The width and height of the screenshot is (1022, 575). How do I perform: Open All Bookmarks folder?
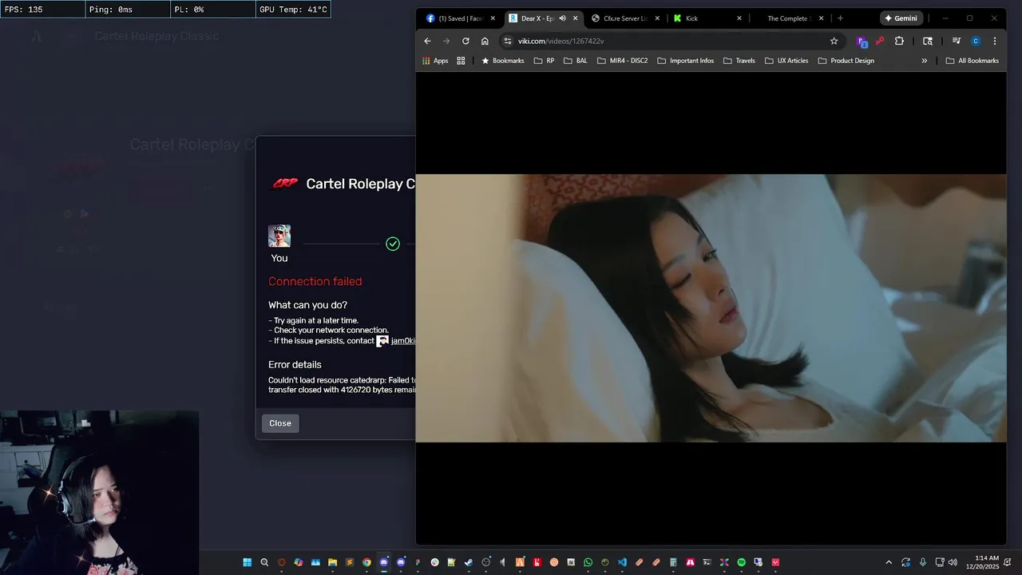click(972, 61)
